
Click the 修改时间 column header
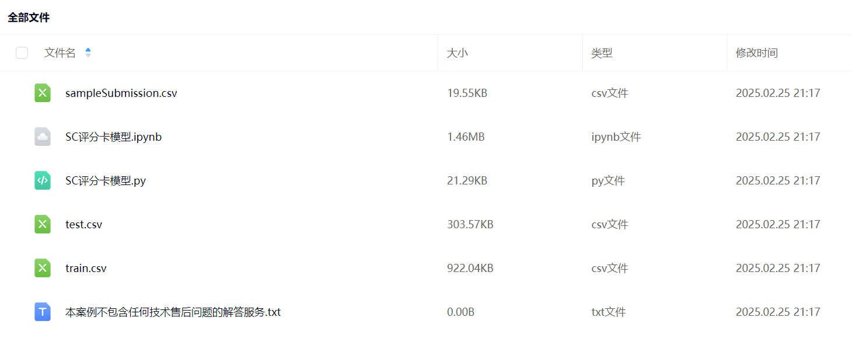pyautogui.click(x=757, y=53)
